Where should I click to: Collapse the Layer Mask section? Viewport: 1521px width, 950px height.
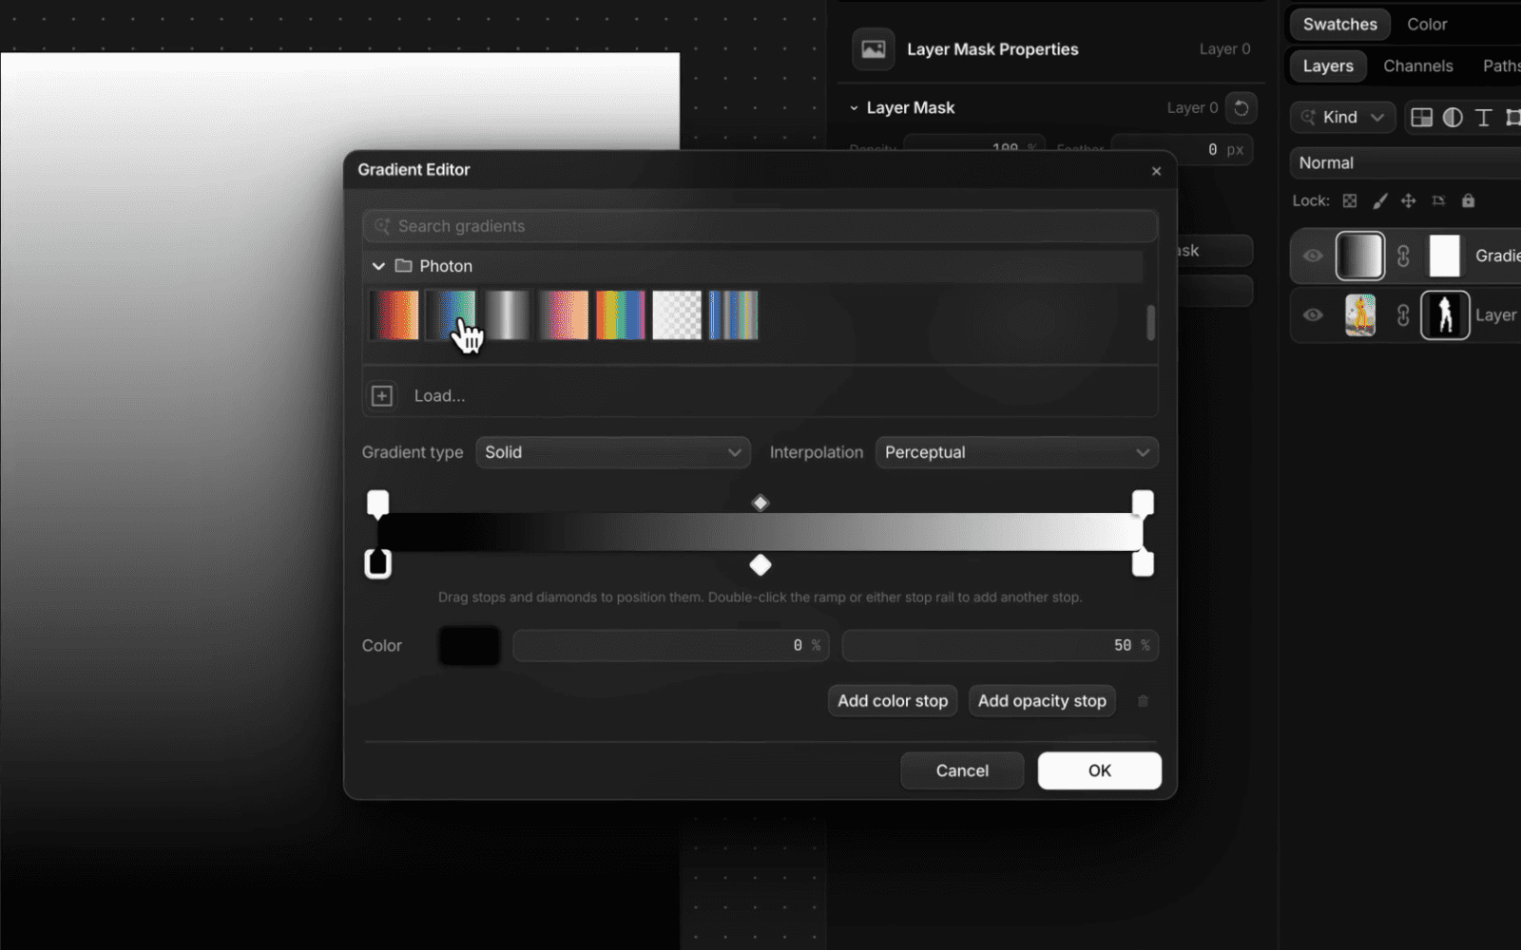click(x=854, y=108)
